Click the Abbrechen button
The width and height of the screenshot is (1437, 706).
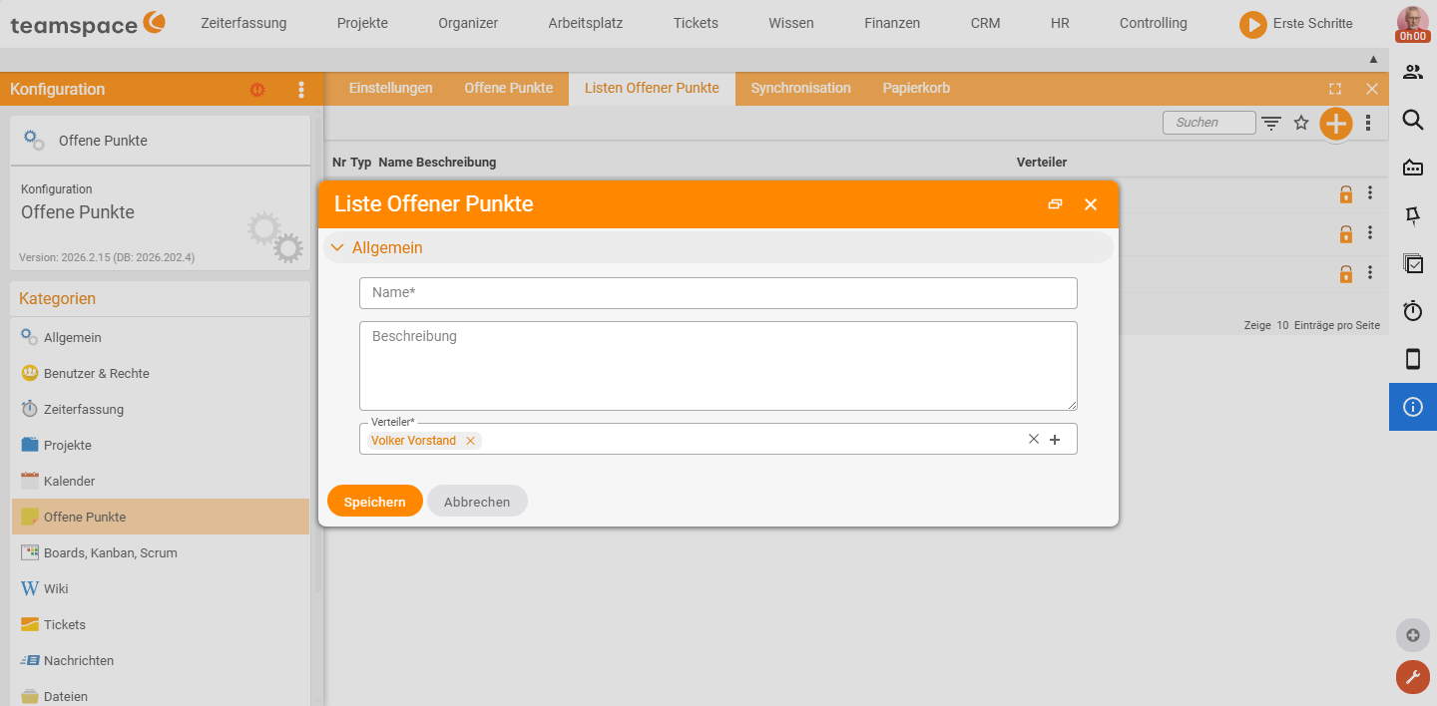coord(477,502)
